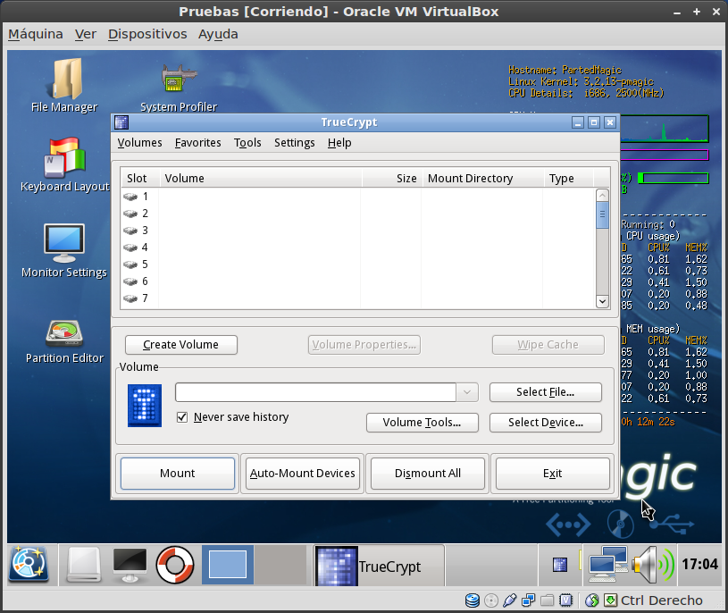Image resolution: width=728 pixels, height=613 pixels.
Task: Launch the Partition Editor desktop icon
Action: [64, 335]
